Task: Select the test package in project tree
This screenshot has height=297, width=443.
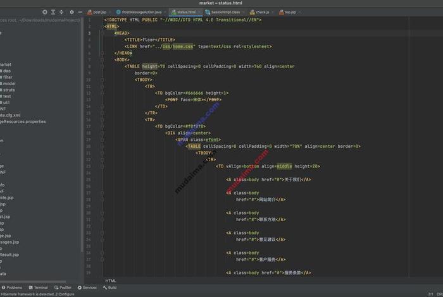Action: tap(6, 96)
